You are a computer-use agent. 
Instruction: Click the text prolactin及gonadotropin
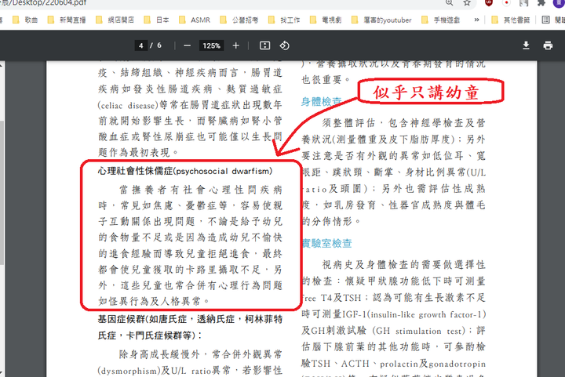432,364
